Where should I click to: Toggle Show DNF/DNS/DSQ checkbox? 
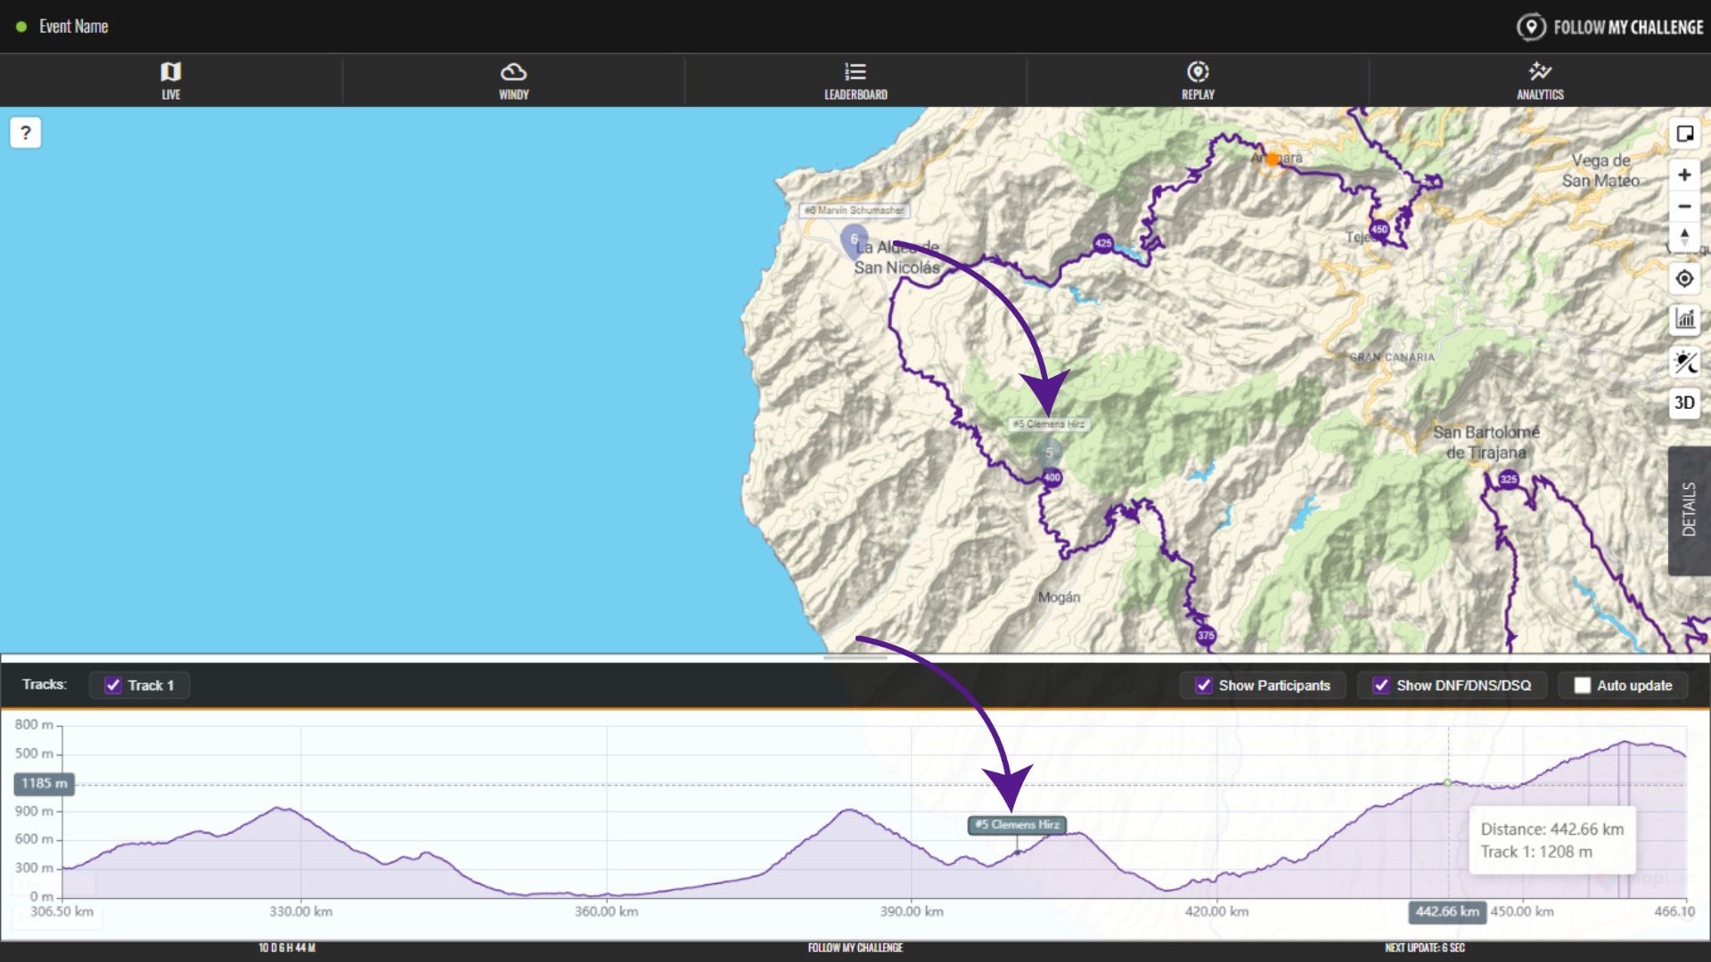point(1381,685)
